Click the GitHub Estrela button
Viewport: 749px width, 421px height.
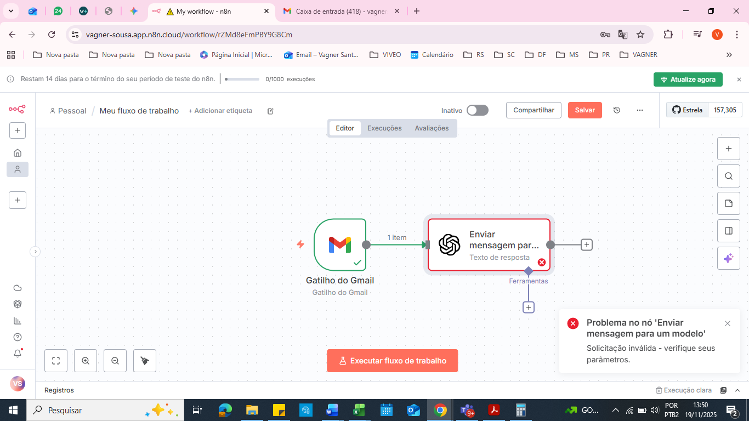[x=688, y=110]
